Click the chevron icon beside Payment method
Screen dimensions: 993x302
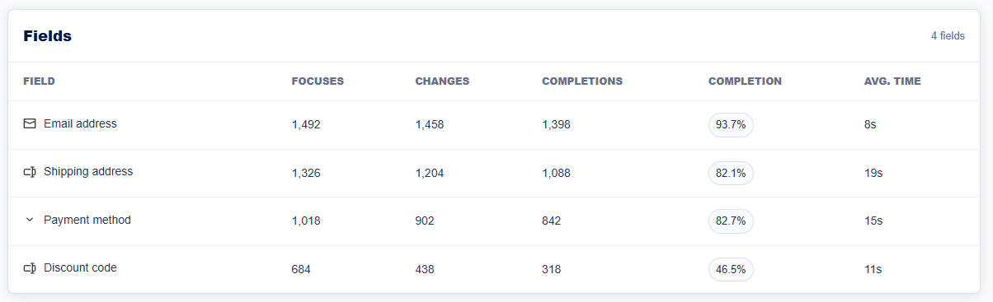coord(30,220)
